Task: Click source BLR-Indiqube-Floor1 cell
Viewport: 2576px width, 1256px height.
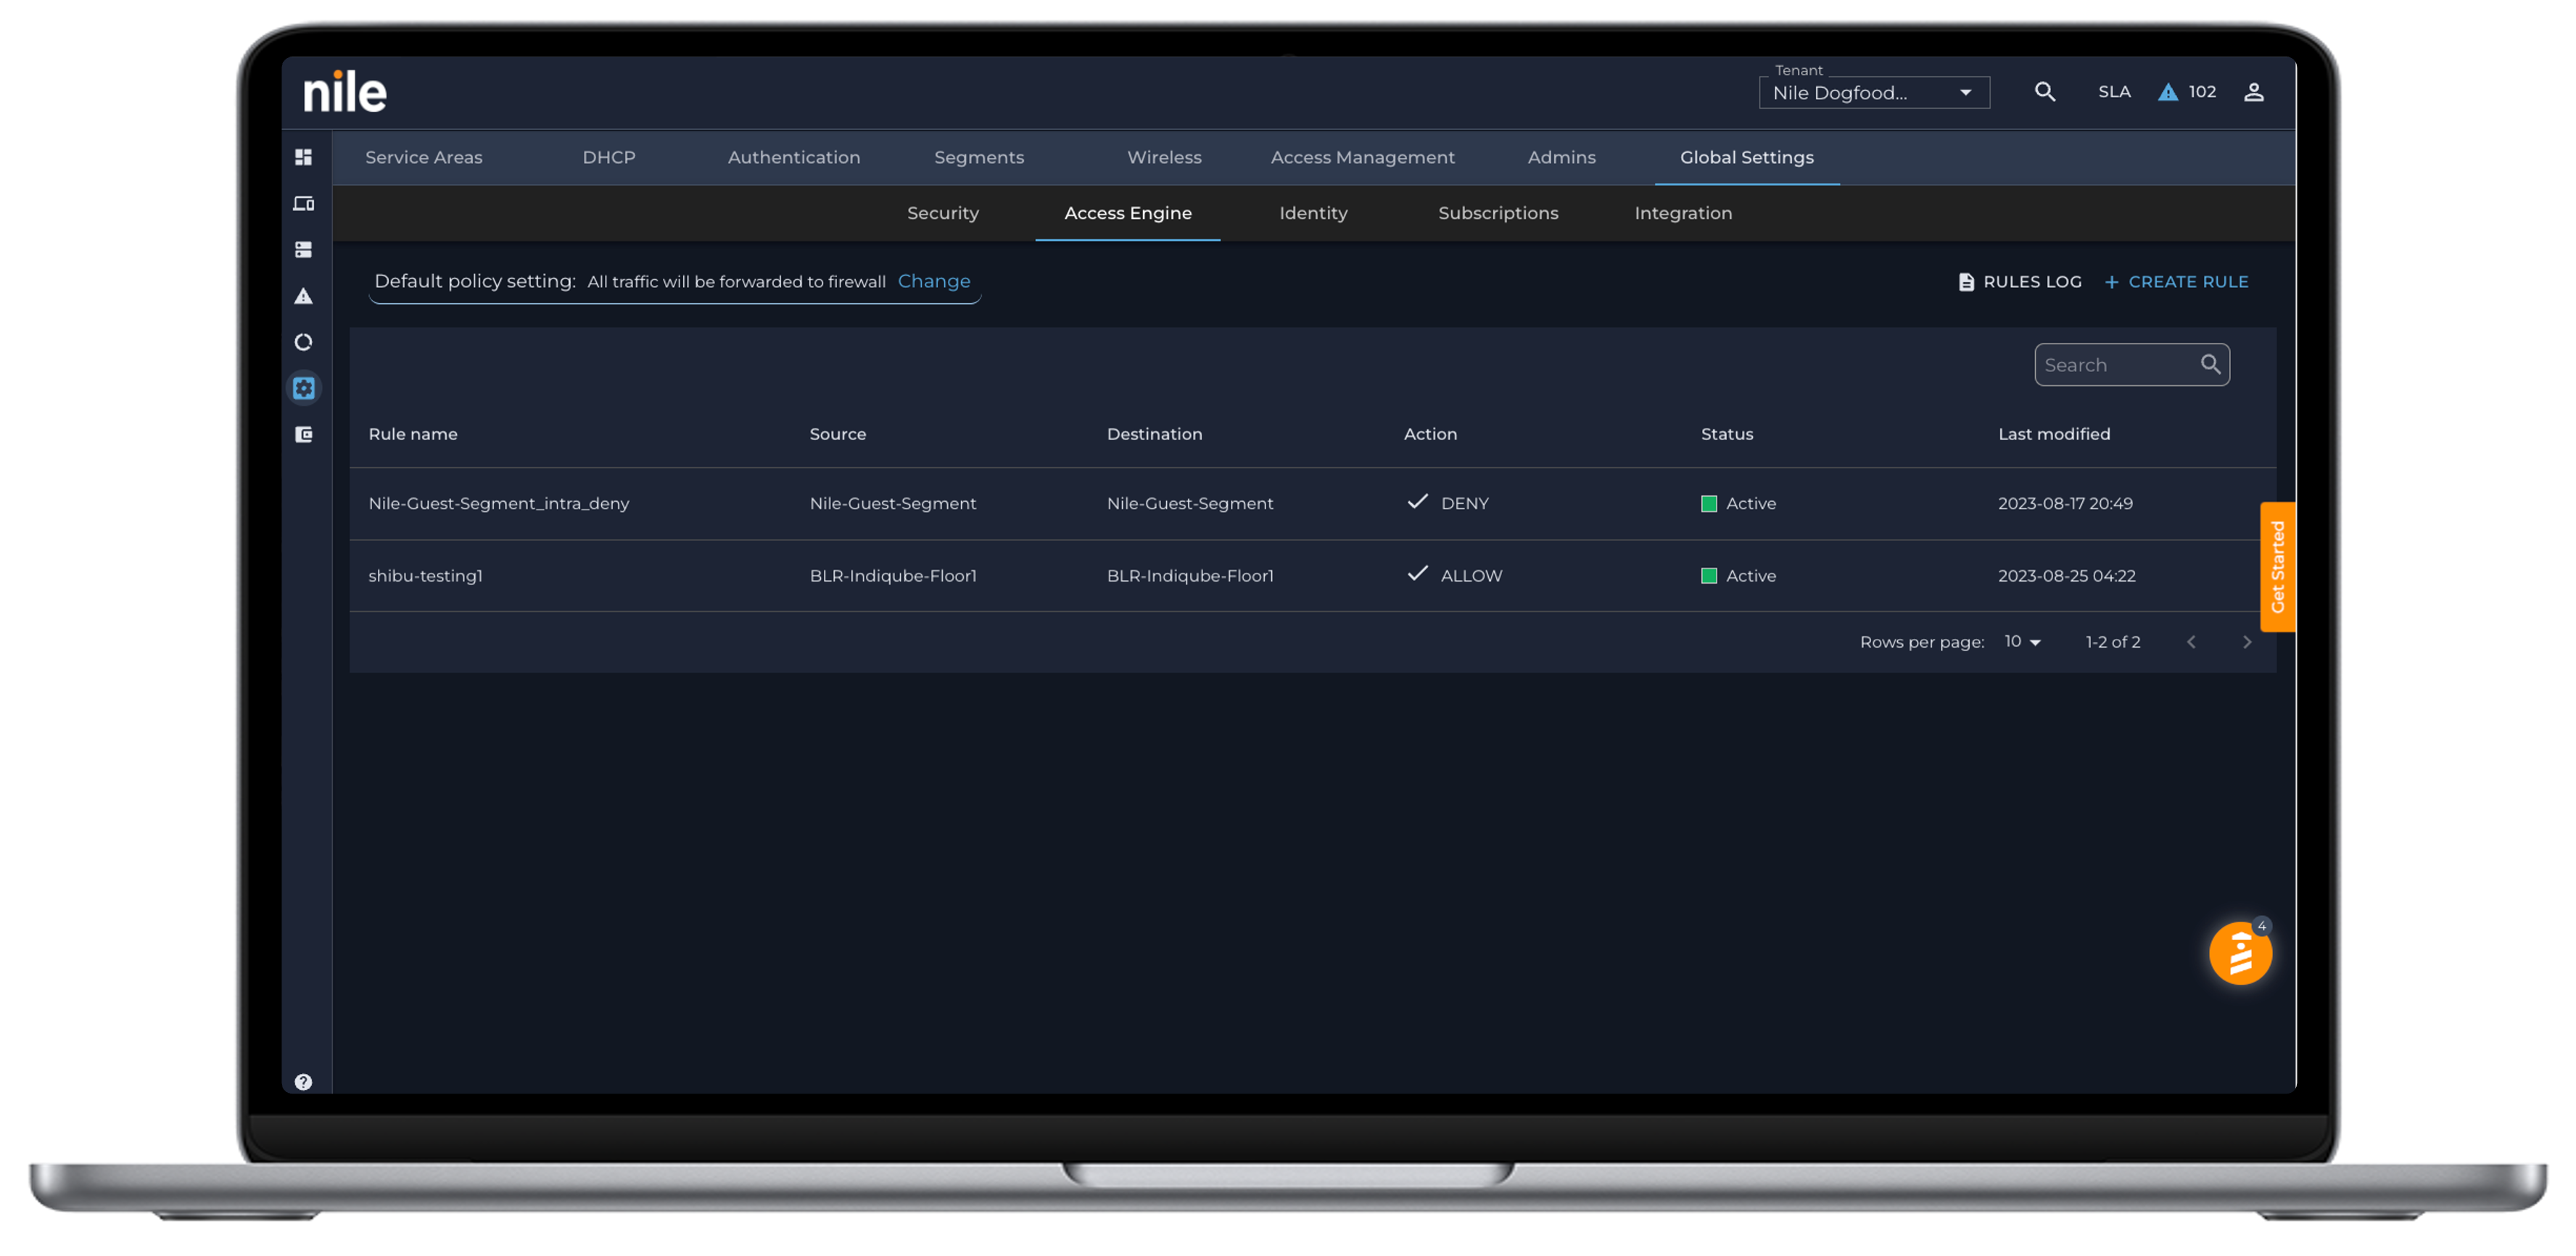Action: click(892, 575)
